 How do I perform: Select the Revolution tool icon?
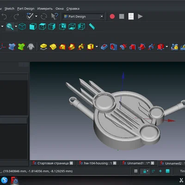tap(53, 47)
